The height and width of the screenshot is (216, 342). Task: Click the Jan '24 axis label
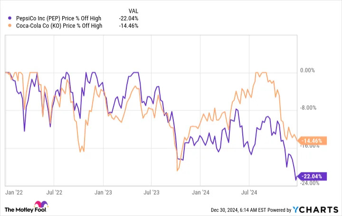[x=200, y=192]
